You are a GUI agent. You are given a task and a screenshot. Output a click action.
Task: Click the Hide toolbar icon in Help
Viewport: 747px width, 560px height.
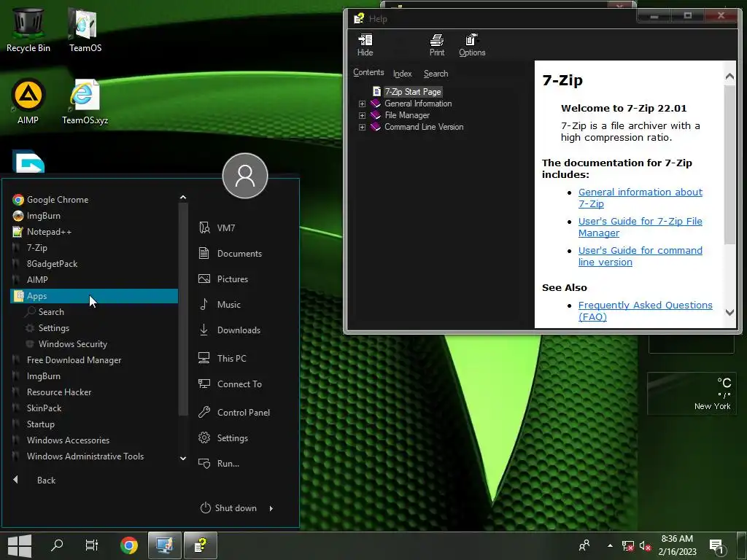click(x=365, y=45)
